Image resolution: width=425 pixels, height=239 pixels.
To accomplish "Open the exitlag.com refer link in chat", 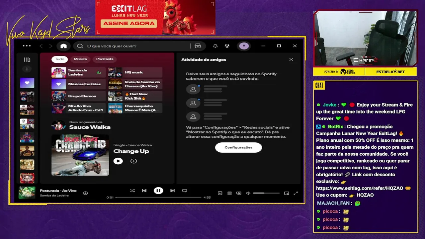I will 360,188.
